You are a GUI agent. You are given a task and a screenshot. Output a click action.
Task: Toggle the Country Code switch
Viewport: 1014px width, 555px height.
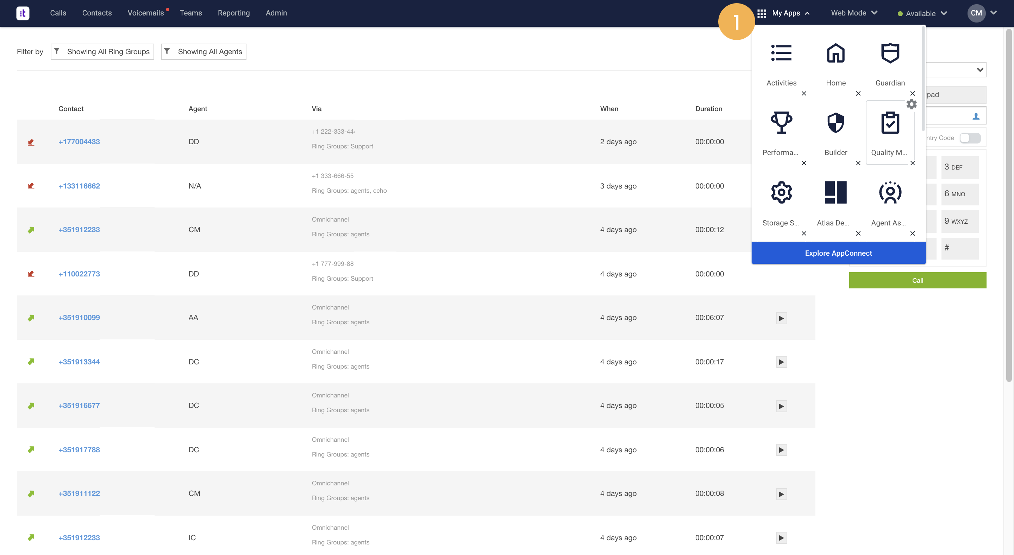[x=970, y=138]
